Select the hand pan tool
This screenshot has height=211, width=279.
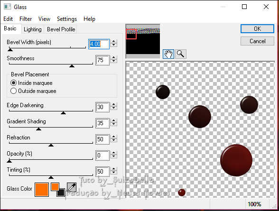tap(168, 54)
